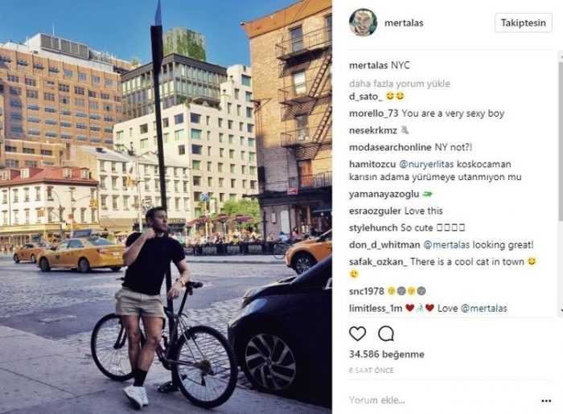This screenshot has width=563, height=414.
Task: Visit esraozguler user profile
Action: pos(376,211)
